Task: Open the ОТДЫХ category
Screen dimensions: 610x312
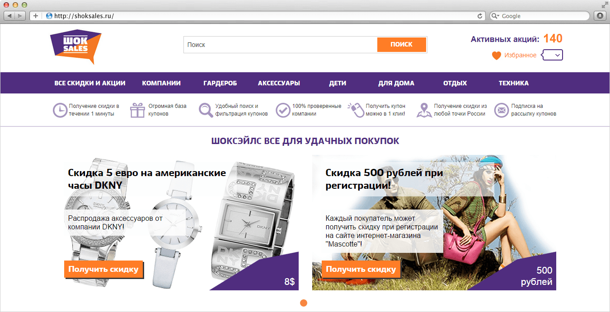Action: (455, 83)
